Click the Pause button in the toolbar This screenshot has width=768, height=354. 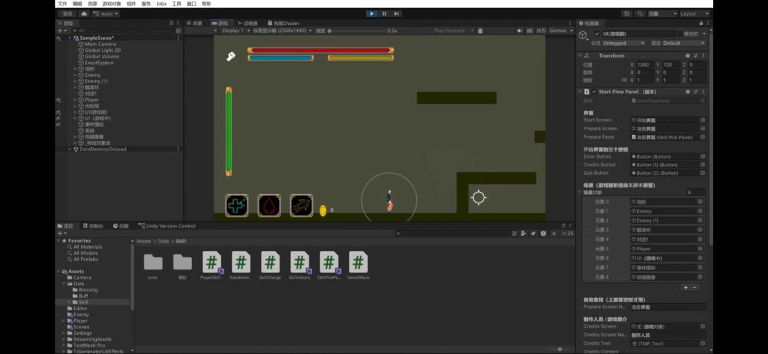385,14
